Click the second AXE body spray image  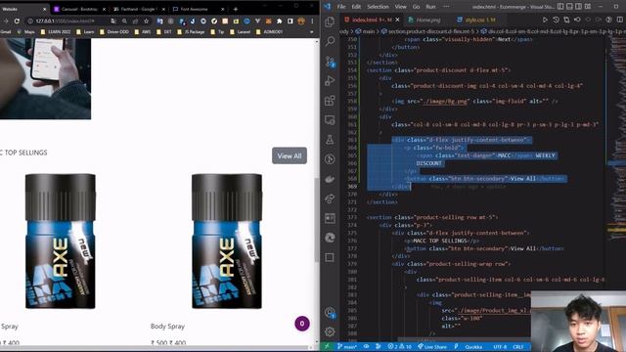point(227,242)
